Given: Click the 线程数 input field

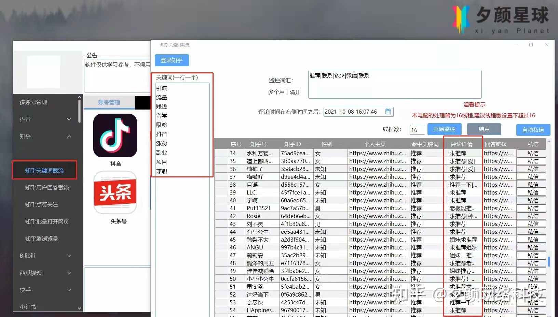Looking at the screenshot, I should pos(417,130).
